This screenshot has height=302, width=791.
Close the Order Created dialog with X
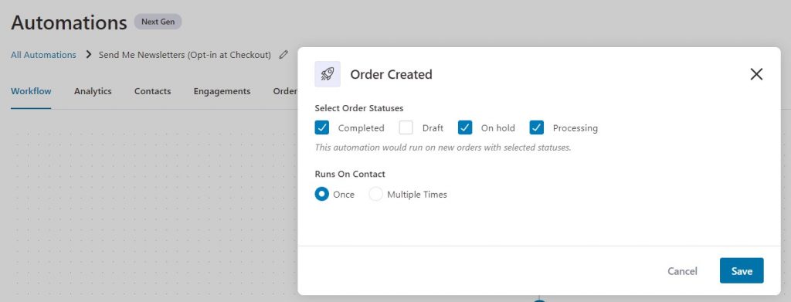(x=756, y=74)
